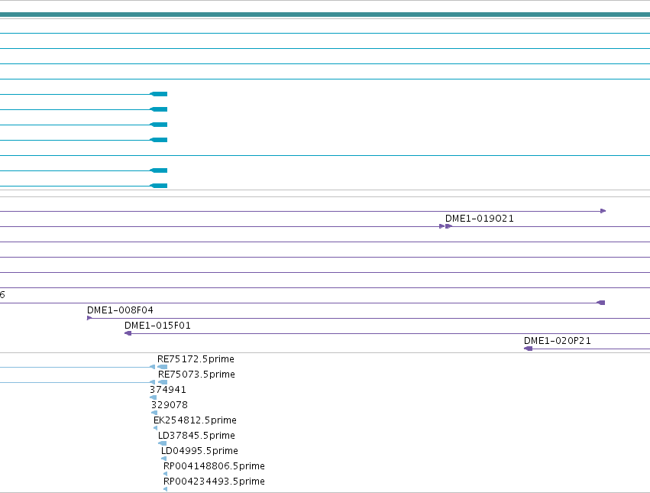The width and height of the screenshot is (650, 493).
Task: Click the LD04995.5prime EST label
Action: point(199,451)
